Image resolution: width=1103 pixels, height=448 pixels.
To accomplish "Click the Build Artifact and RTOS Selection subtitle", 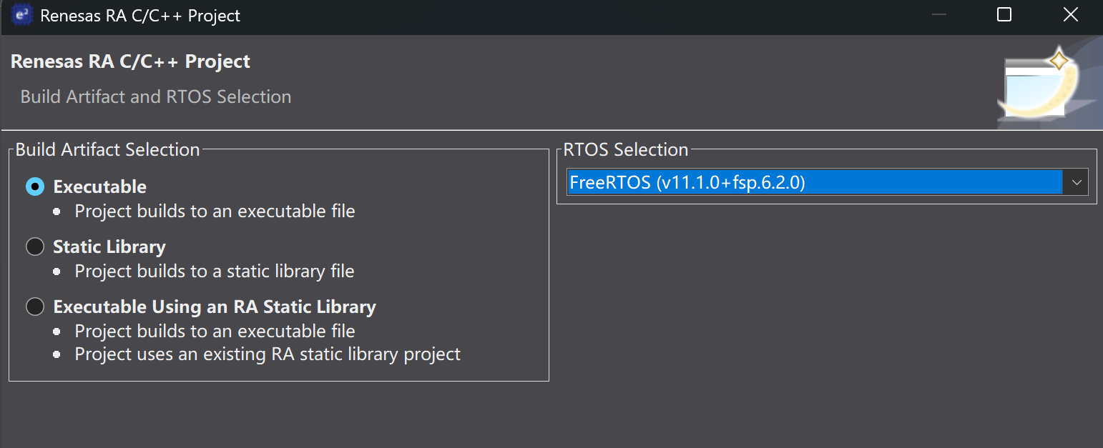I will point(155,96).
